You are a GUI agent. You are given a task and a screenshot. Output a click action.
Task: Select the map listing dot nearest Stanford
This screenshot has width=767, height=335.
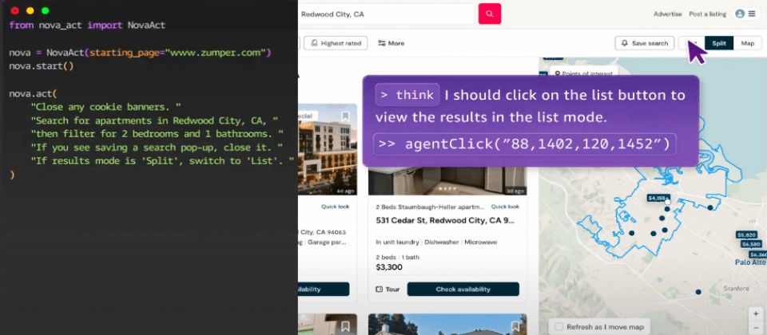pos(698,292)
